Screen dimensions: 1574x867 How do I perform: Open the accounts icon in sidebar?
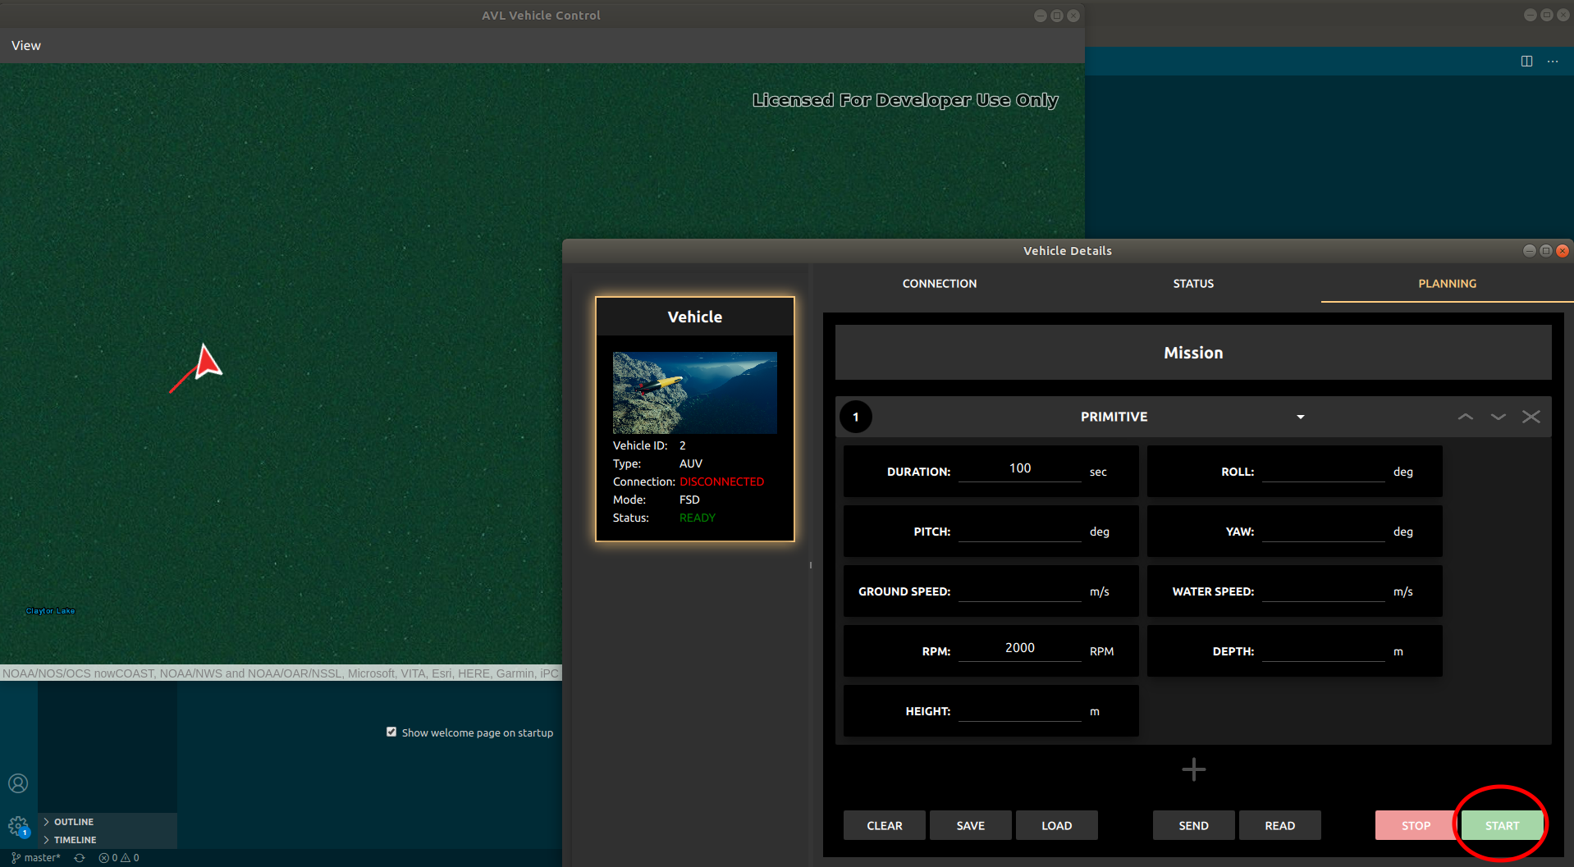point(18,783)
